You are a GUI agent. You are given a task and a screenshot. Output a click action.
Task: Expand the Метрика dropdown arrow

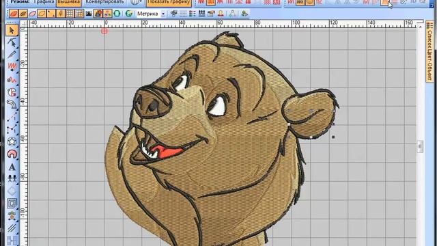pos(163,14)
